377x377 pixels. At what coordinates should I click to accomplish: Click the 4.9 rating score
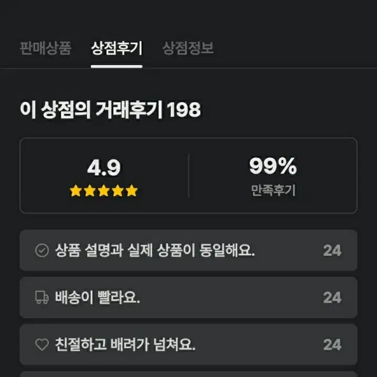click(104, 167)
